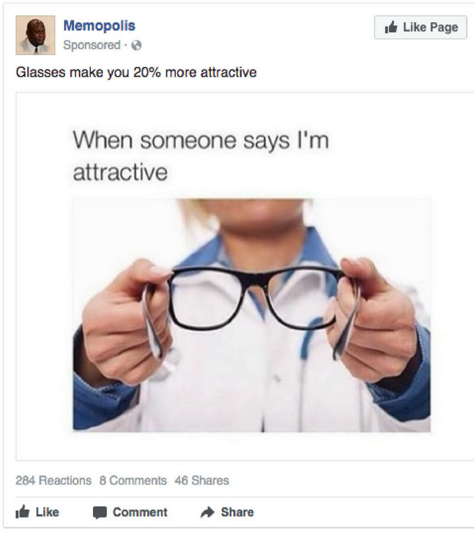Click the Share text label

[x=237, y=512]
